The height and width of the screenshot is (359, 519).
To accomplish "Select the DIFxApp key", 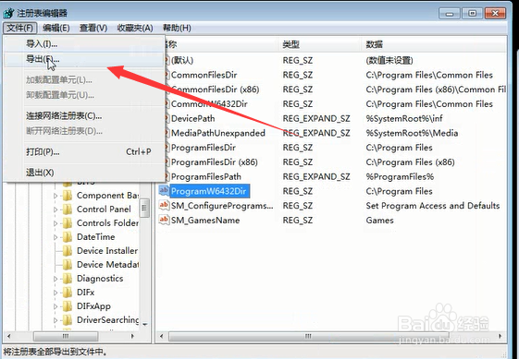I will pyautogui.click(x=93, y=306).
